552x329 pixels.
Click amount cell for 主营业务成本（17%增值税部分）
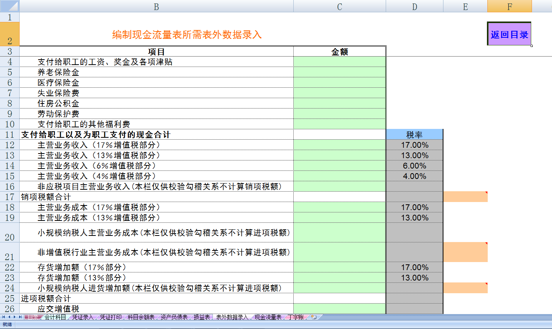(340, 207)
